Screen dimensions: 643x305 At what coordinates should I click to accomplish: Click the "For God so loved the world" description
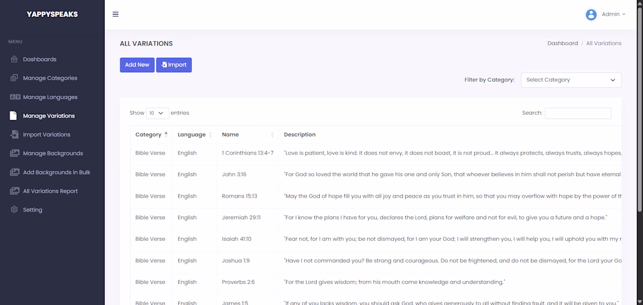click(452, 174)
